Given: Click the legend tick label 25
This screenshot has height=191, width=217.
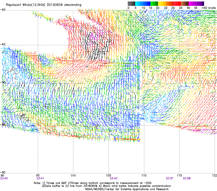Looking at the screenshot, I should coord(166,8).
